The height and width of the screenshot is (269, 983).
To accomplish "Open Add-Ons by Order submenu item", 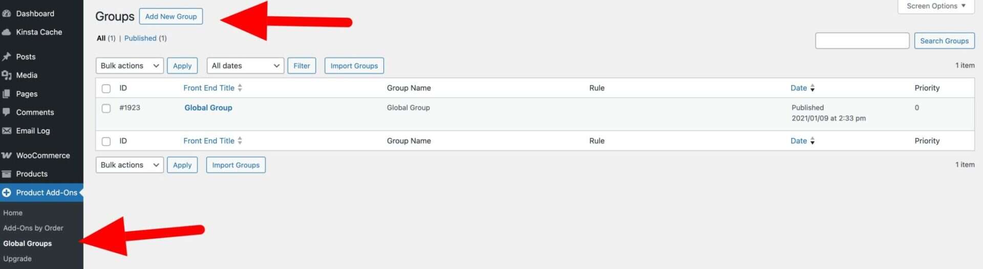I will [x=33, y=228].
